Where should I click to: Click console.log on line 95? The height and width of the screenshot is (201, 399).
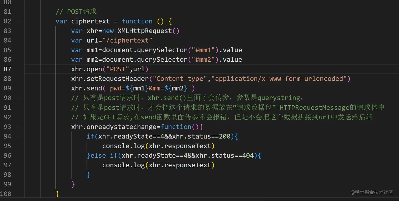coord(123,146)
